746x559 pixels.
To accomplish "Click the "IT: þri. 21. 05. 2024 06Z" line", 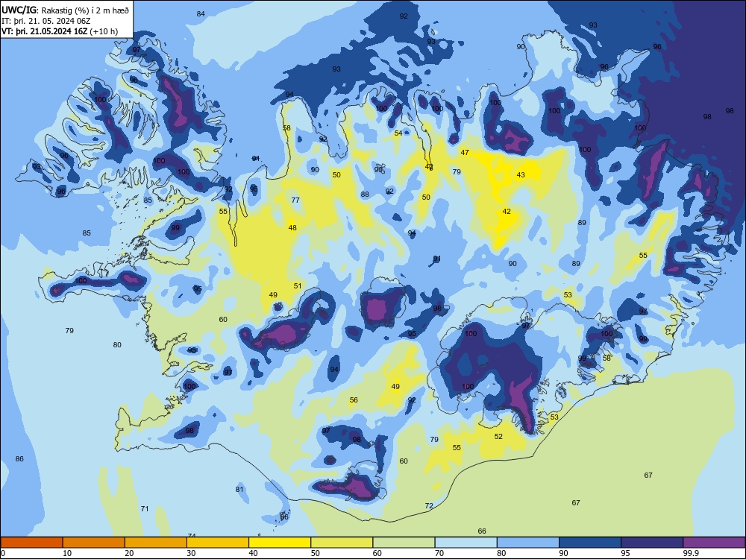I will [x=46, y=21].
